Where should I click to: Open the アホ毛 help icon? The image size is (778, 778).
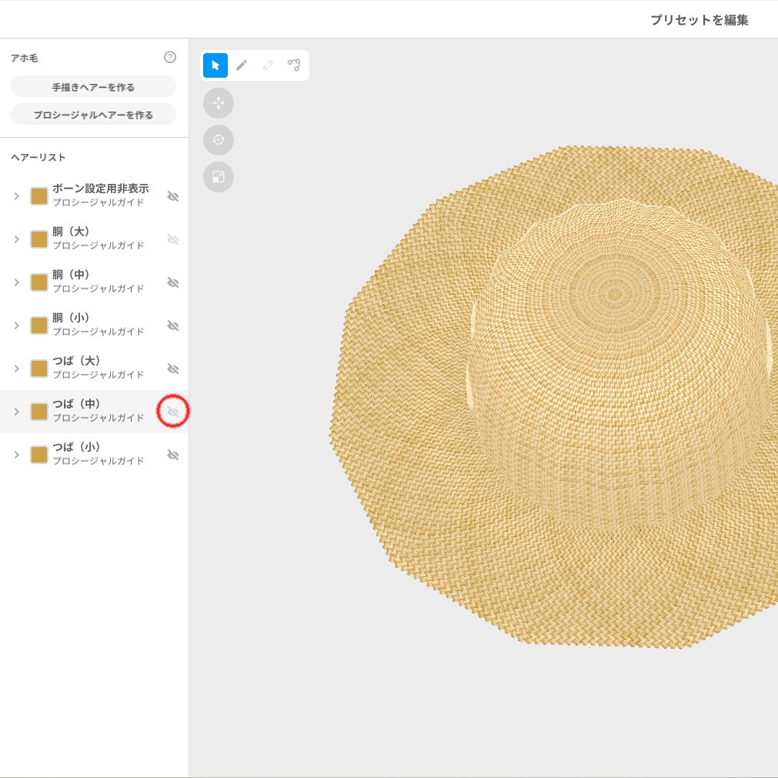pyautogui.click(x=170, y=58)
